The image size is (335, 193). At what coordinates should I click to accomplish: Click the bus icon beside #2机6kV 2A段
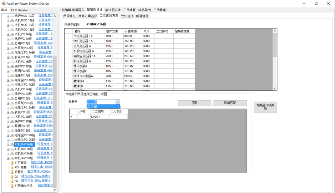[12, 154]
